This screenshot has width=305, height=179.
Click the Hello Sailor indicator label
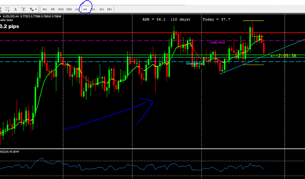click(7, 20)
